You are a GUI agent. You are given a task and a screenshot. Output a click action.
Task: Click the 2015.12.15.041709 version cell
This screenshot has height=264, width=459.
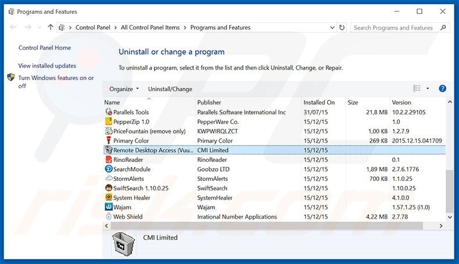click(417, 140)
